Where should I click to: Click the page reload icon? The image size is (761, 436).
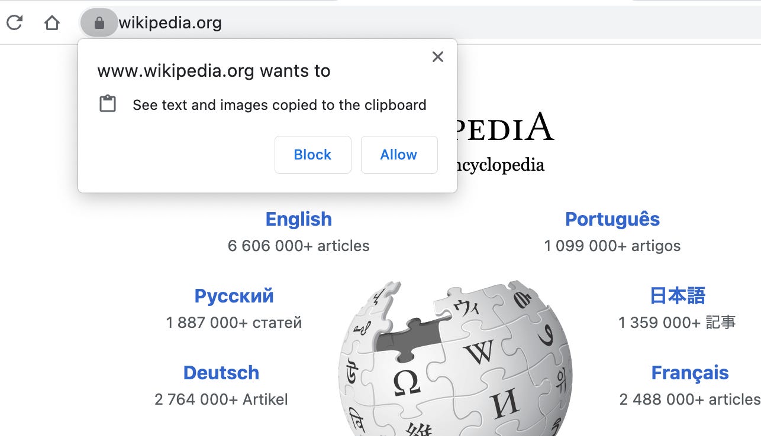click(x=15, y=22)
